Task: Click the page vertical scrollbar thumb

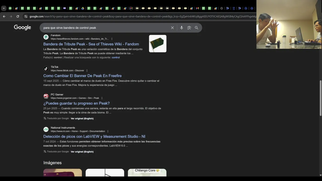Action: (320, 98)
